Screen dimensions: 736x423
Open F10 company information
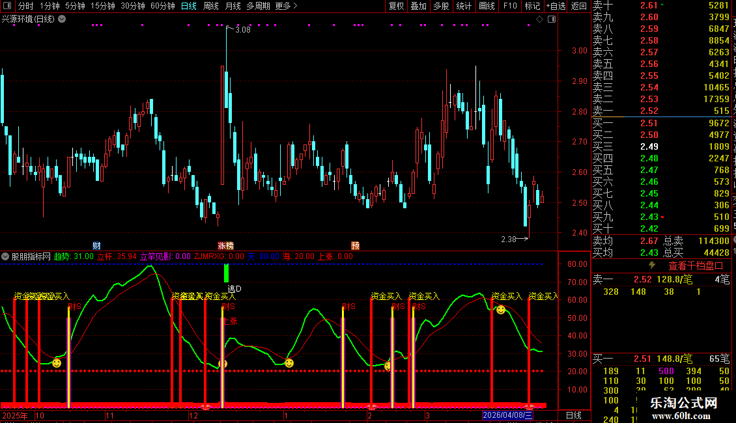coord(510,6)
